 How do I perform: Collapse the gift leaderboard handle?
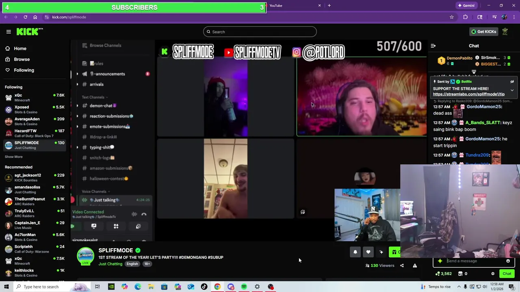[474, 72]
